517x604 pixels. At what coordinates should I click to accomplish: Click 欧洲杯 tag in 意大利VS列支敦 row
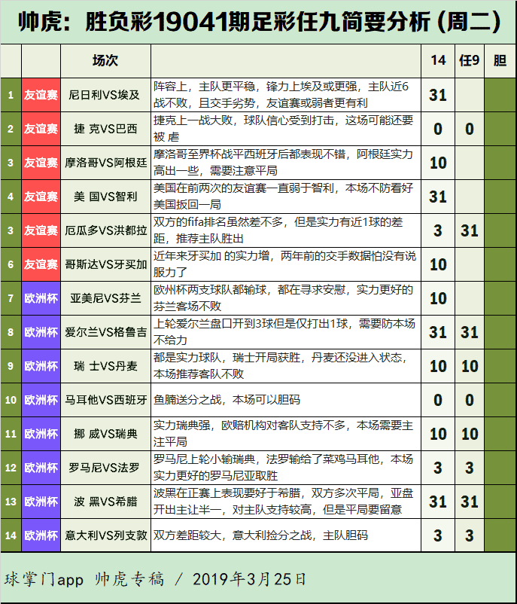pyautogui.click(x=41, y=535)
